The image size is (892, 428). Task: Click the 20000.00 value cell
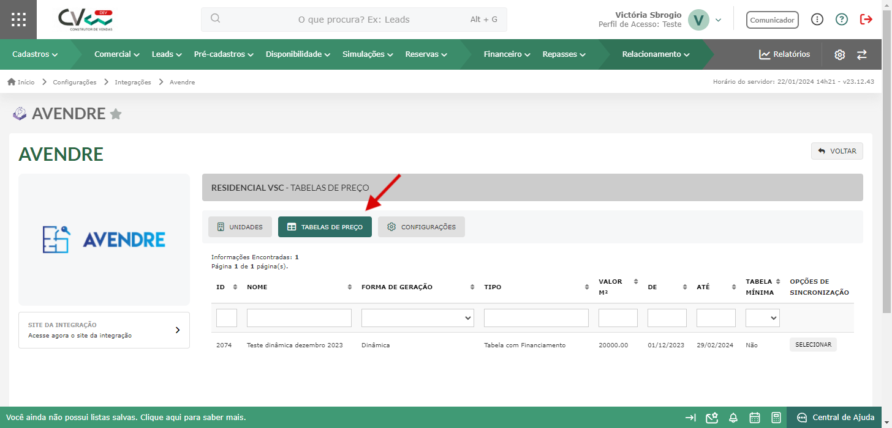point(613,345)
